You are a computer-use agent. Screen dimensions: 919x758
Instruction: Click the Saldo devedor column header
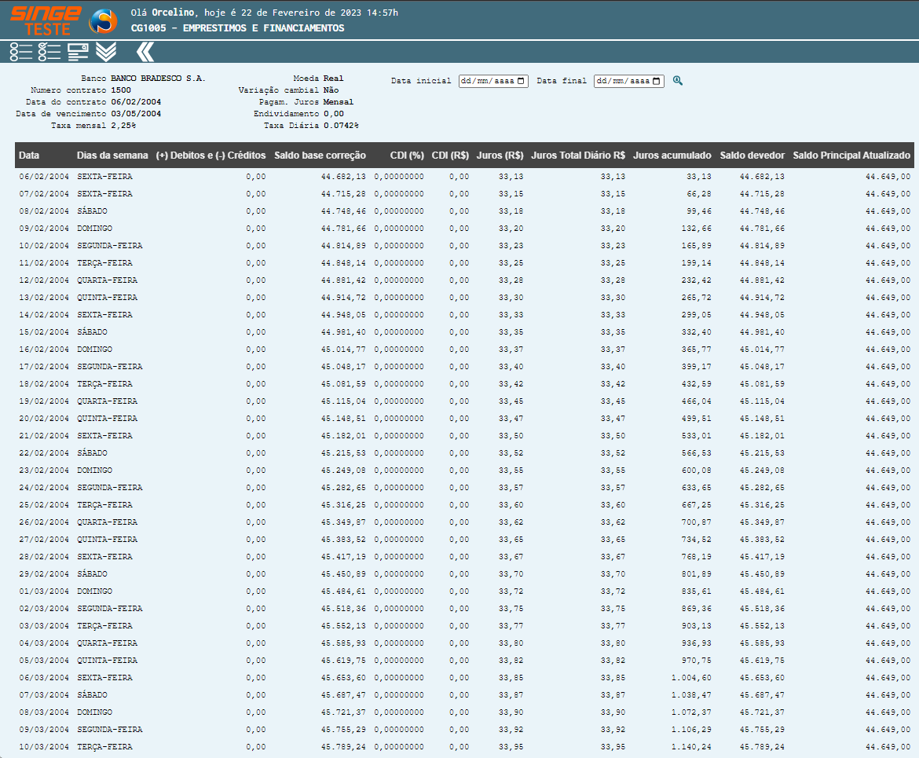[752, 156]
